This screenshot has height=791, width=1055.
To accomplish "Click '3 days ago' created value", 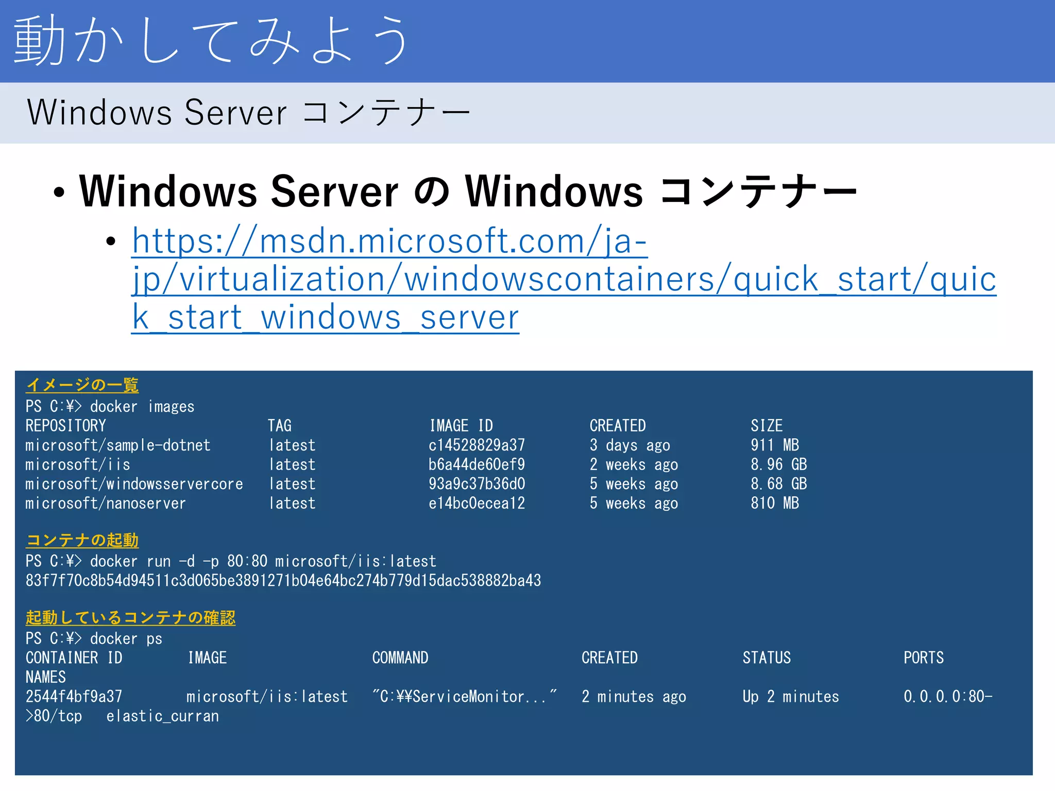I will pos(630,445).
